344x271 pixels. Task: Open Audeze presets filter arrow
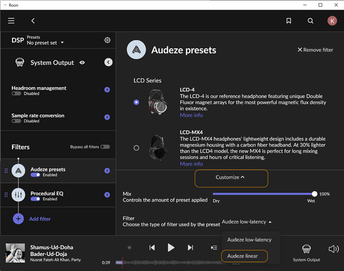coord(107,171)
